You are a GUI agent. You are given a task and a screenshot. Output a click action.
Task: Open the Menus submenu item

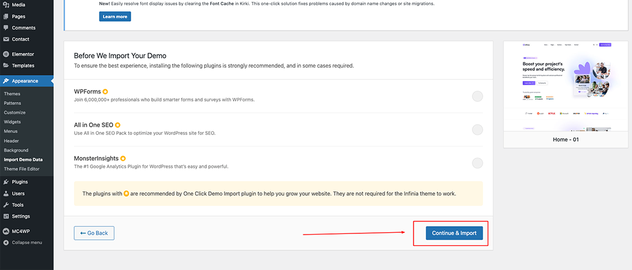click(x=11, y=131)
